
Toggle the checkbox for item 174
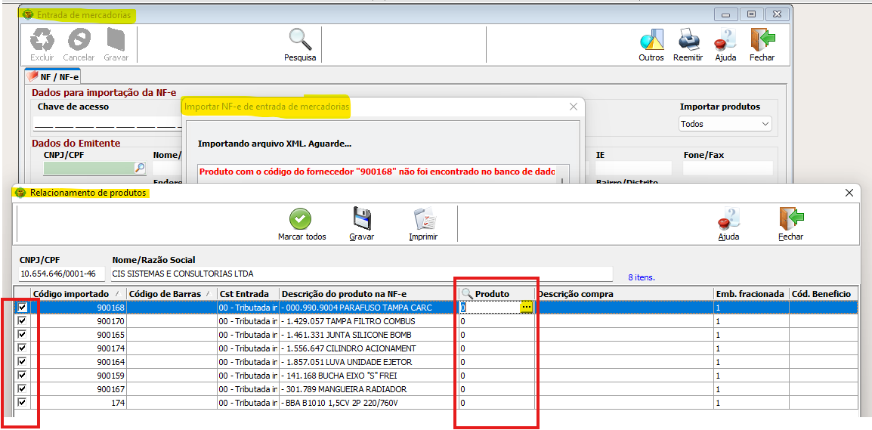pyautogui.click(x=22, y=403)
